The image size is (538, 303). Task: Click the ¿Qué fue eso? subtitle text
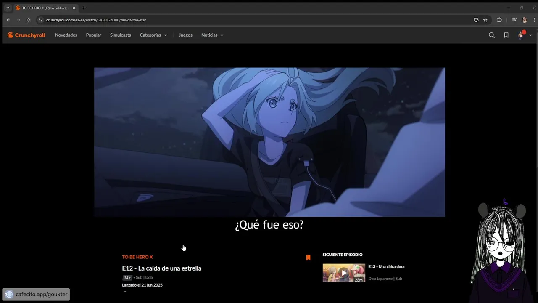pyautogui.click(x=269, y=225)
